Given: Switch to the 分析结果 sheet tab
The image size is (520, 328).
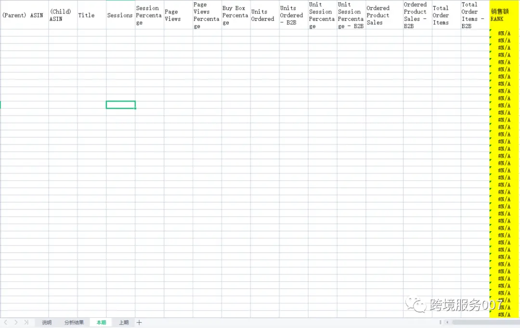Looking at the screenshot, I should (74, 322).
